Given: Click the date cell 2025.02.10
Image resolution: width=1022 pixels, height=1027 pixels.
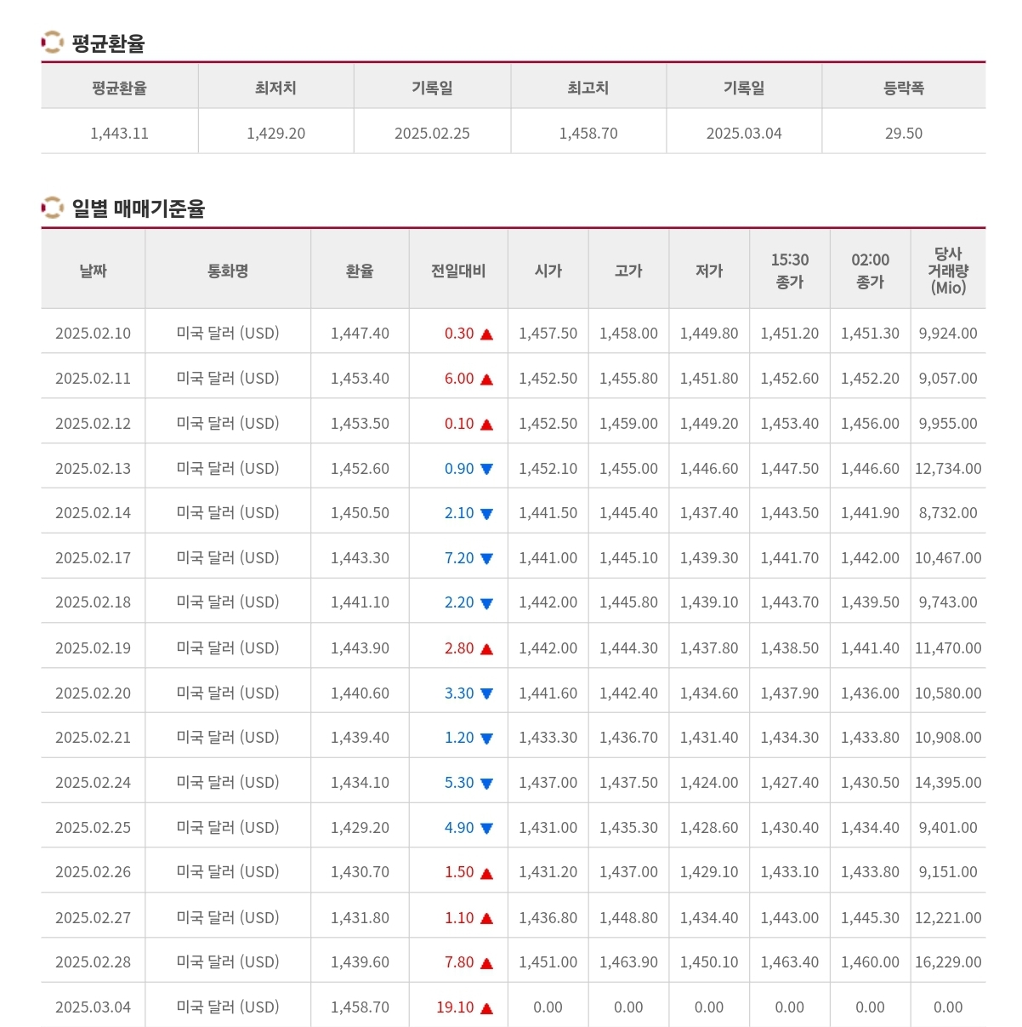Looking at the screenshot, I should click(93, 334).
